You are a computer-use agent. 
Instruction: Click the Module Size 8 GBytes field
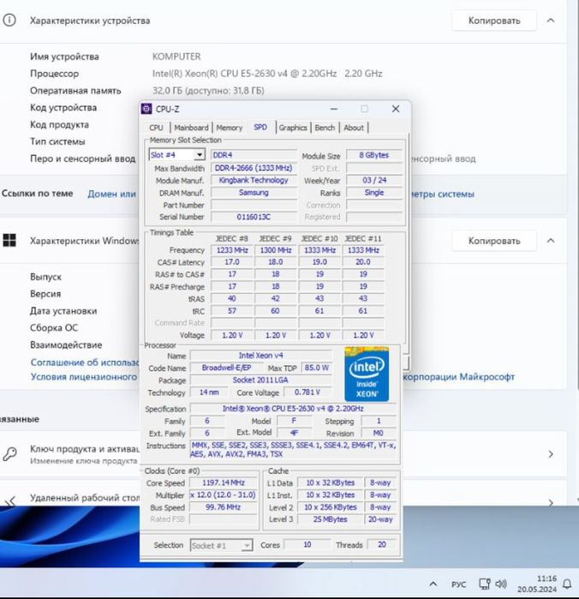tap(374, 155)
